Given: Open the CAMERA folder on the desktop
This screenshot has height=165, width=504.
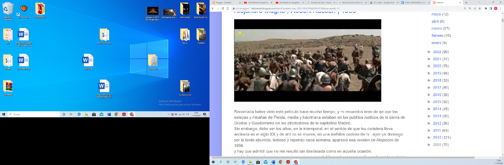Looking at the screenshot, I should (201, 36).
